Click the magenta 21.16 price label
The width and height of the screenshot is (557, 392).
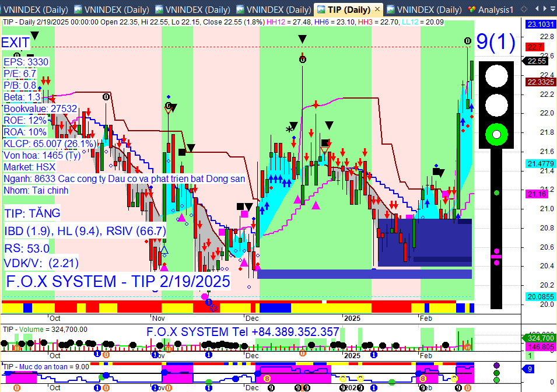537,194
